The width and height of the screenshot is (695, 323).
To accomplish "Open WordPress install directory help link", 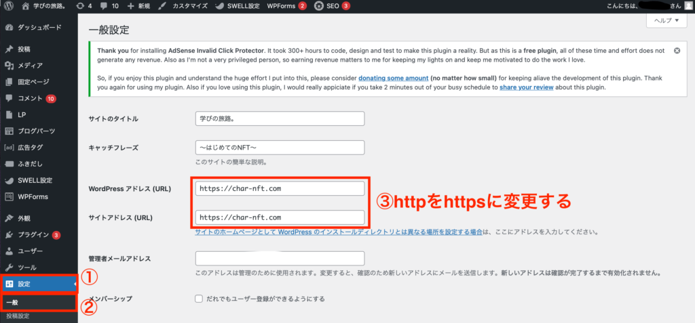I will click(339, 232).
